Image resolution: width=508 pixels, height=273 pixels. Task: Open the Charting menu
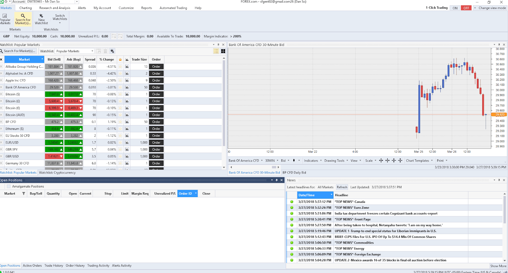coord(25,8)
